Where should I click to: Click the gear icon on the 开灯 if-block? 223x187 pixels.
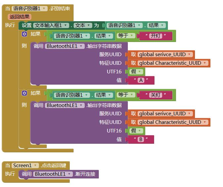[24, 34]
